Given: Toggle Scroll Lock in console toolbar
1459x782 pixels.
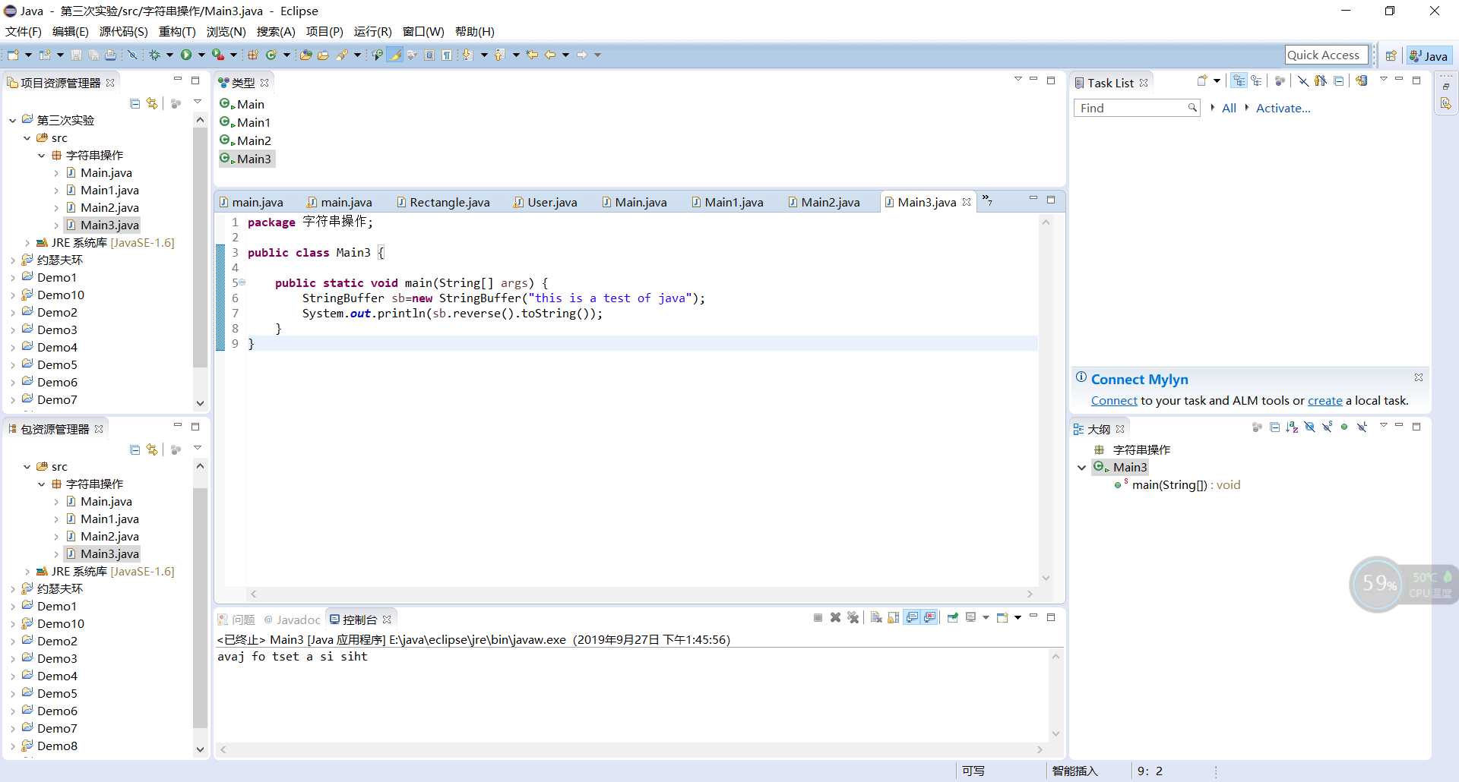Looking at the screenshot, I should [x=893, y=618].
